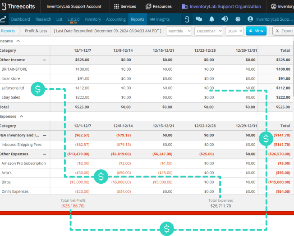Click Birbs total ($15,000.00) cell

pyautogui.click(x=279, y=182)
